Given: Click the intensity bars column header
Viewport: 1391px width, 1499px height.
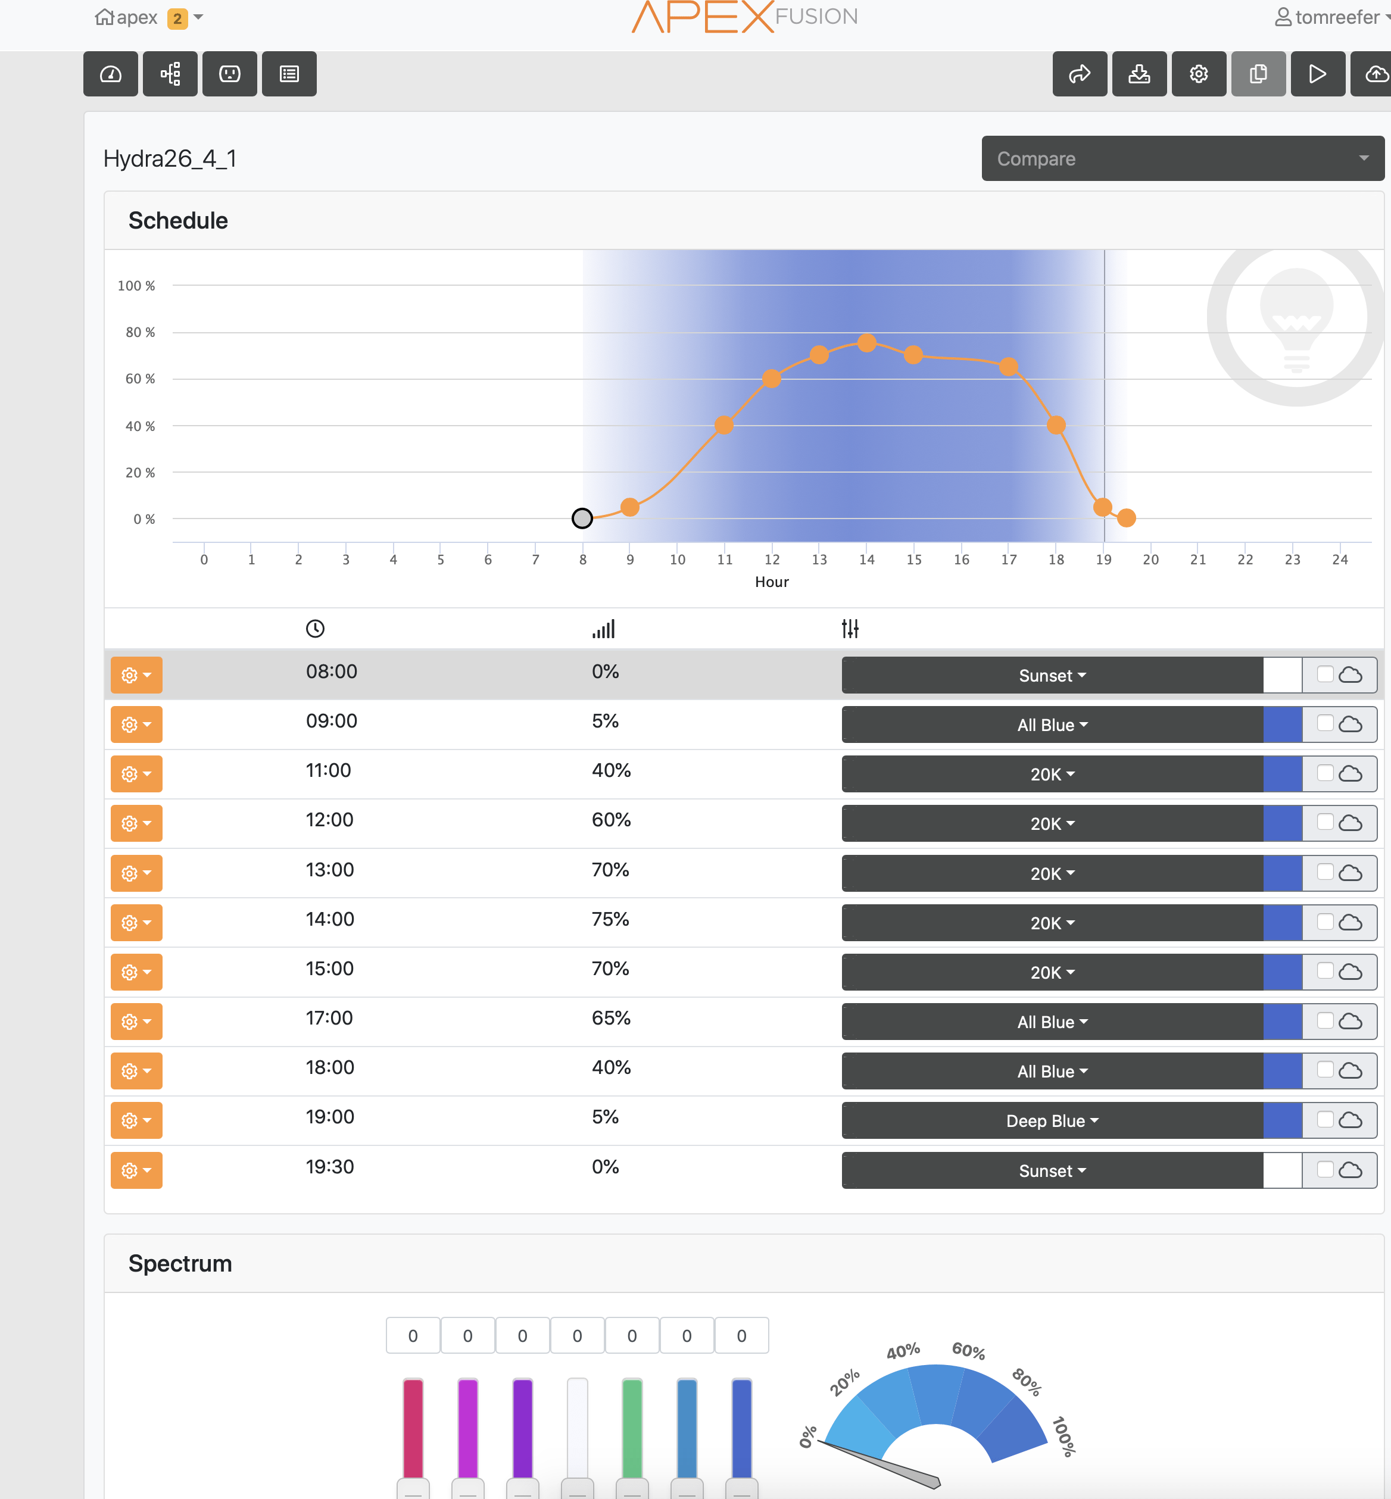Looking at the screenshot, I should (604, 628).
